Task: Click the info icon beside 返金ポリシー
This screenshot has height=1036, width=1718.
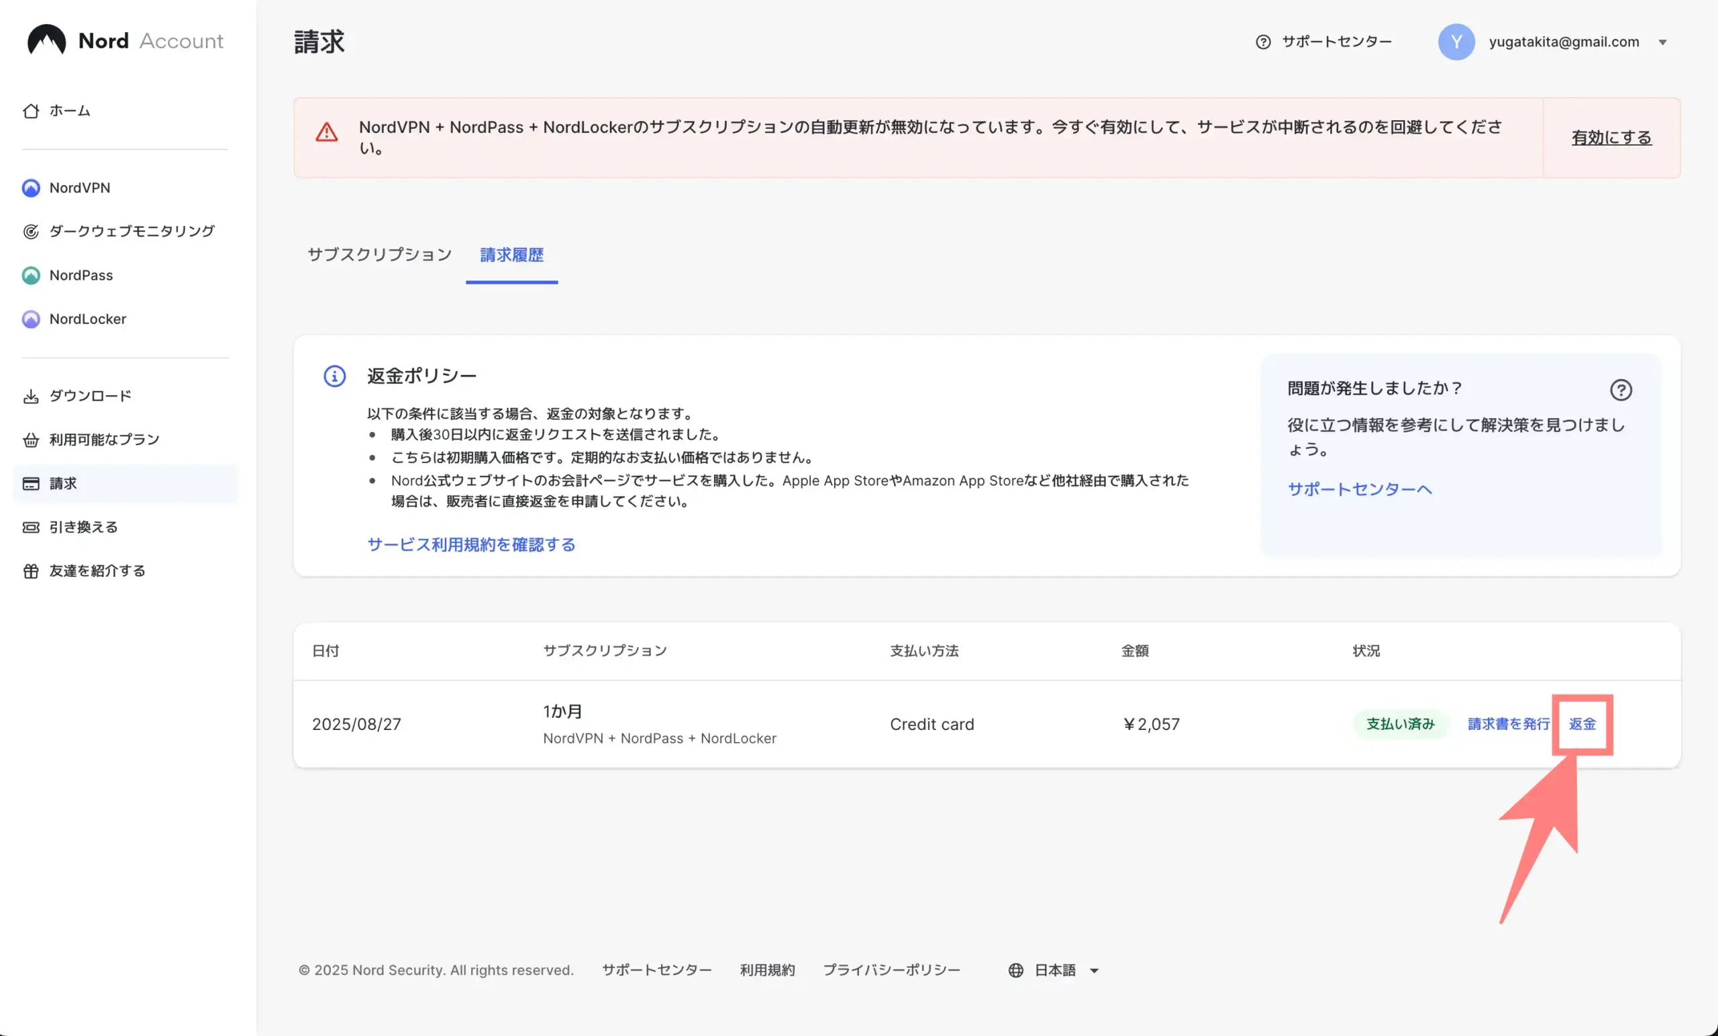Action: coord(335,376)
